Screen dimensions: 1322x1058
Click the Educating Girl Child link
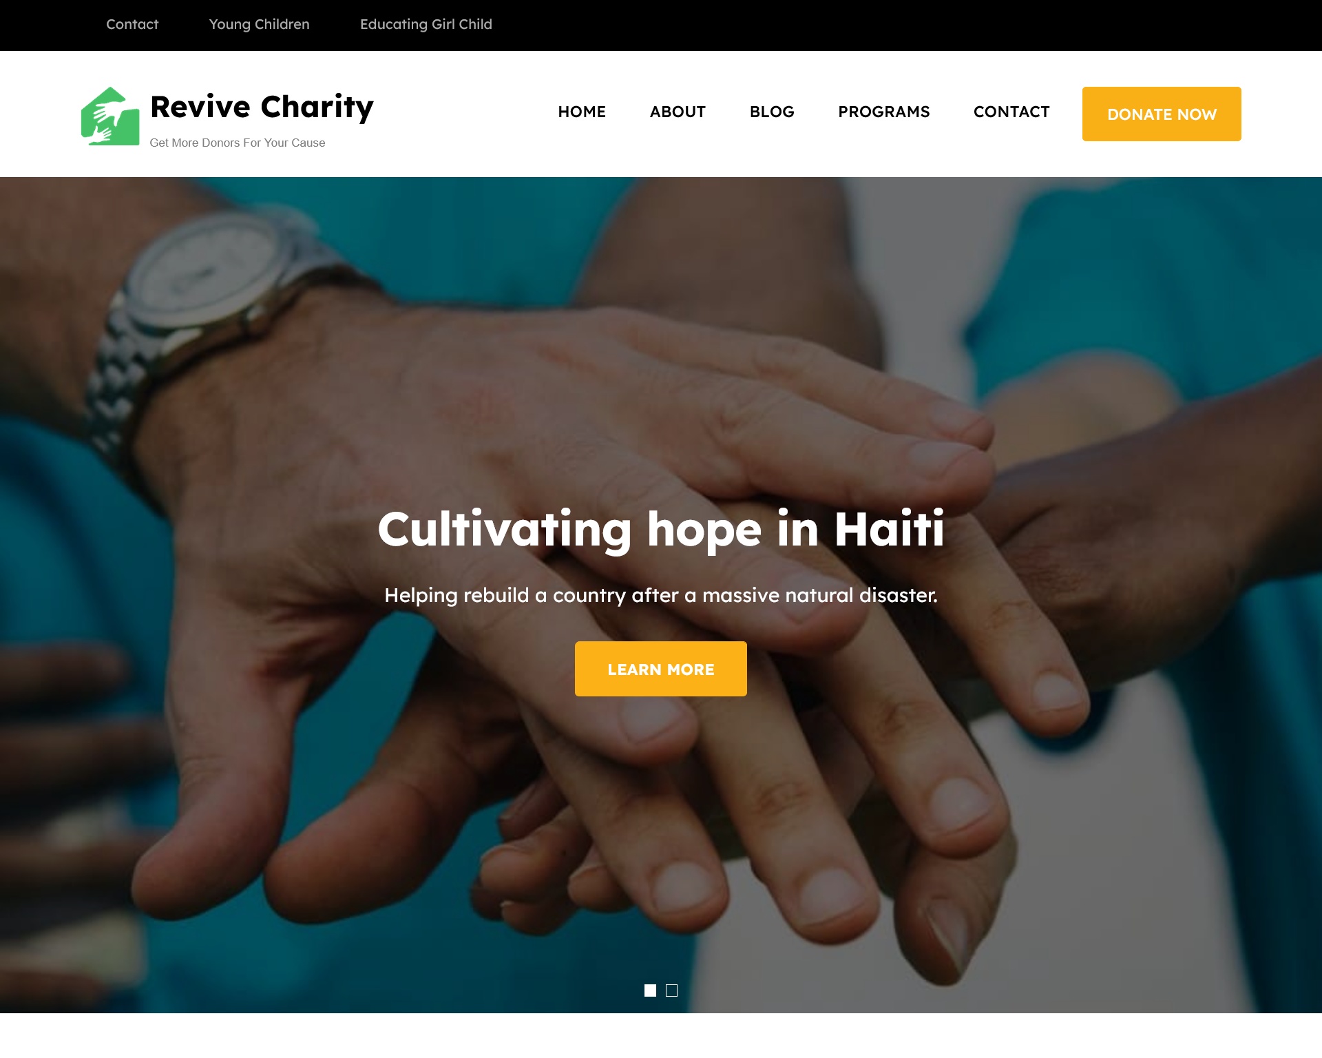(426, 23)
